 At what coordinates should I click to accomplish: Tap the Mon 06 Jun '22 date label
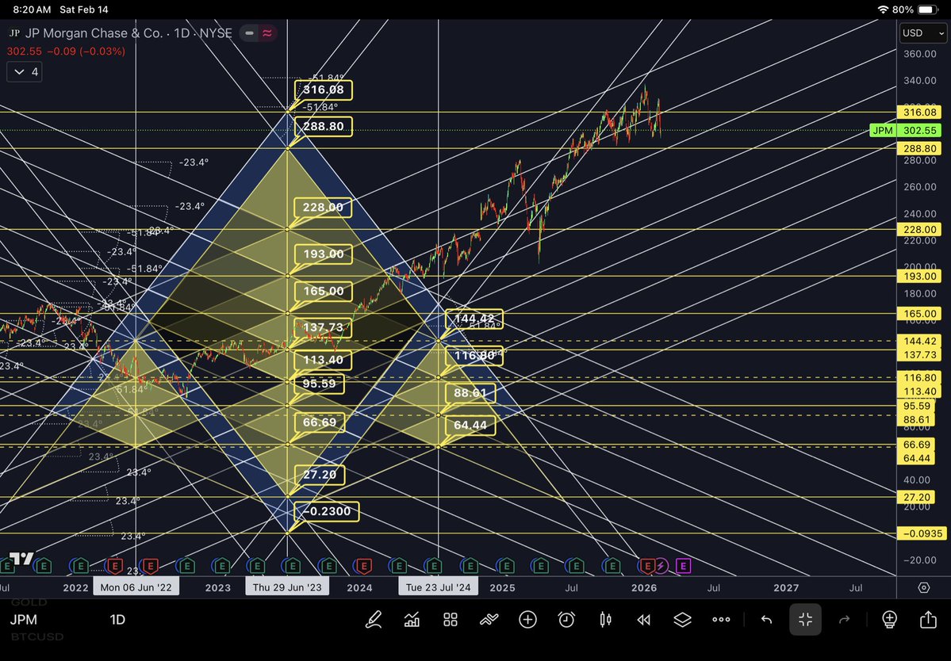136,587
